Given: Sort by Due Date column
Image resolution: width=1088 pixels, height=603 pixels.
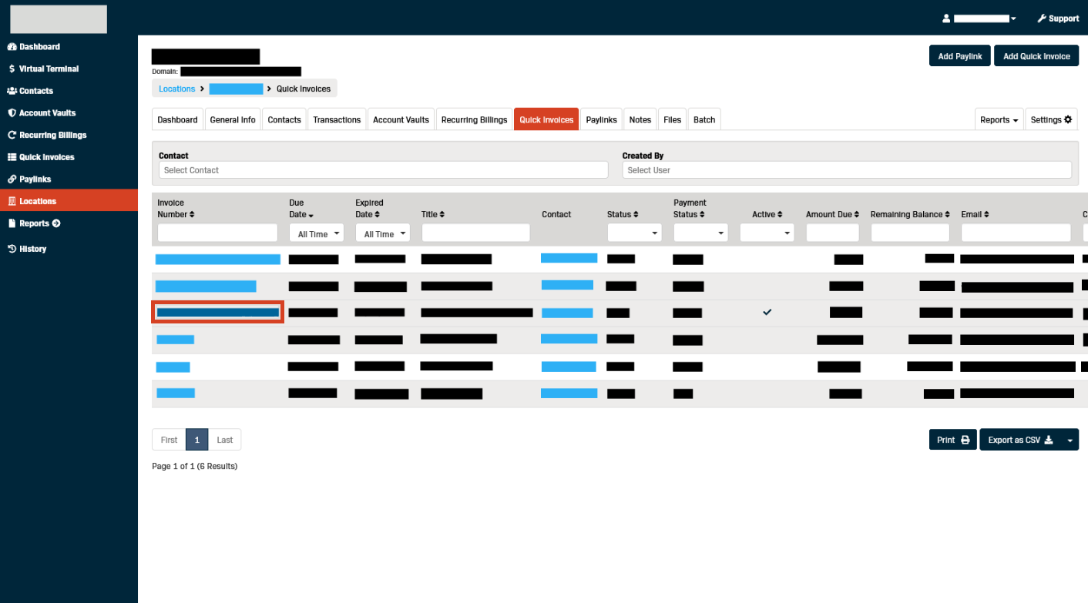Looking at the screenshot, I should (301, 209).
